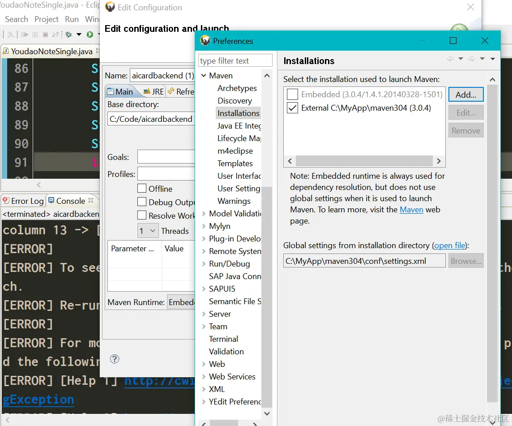This screenshot has width=512, height=426.
Task: Close the Preferences window
Action: click(485, 41)
